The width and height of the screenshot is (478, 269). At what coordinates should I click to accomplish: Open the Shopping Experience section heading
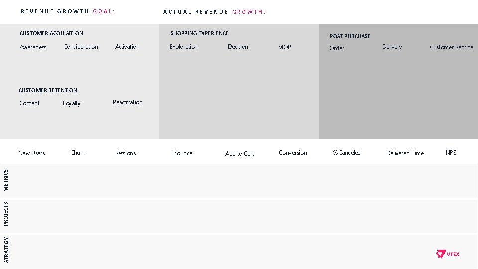point(199,33)
